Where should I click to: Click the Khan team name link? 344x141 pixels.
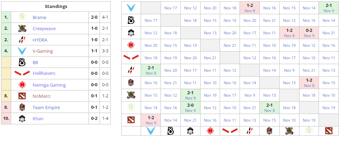click(x=38, y=118)
